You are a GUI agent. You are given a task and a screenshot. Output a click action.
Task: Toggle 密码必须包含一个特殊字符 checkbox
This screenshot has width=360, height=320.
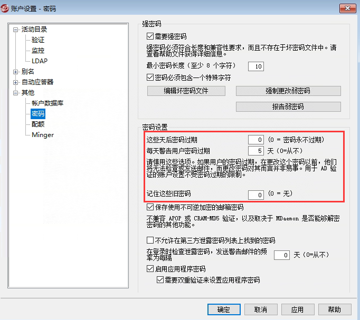(150, 77)
